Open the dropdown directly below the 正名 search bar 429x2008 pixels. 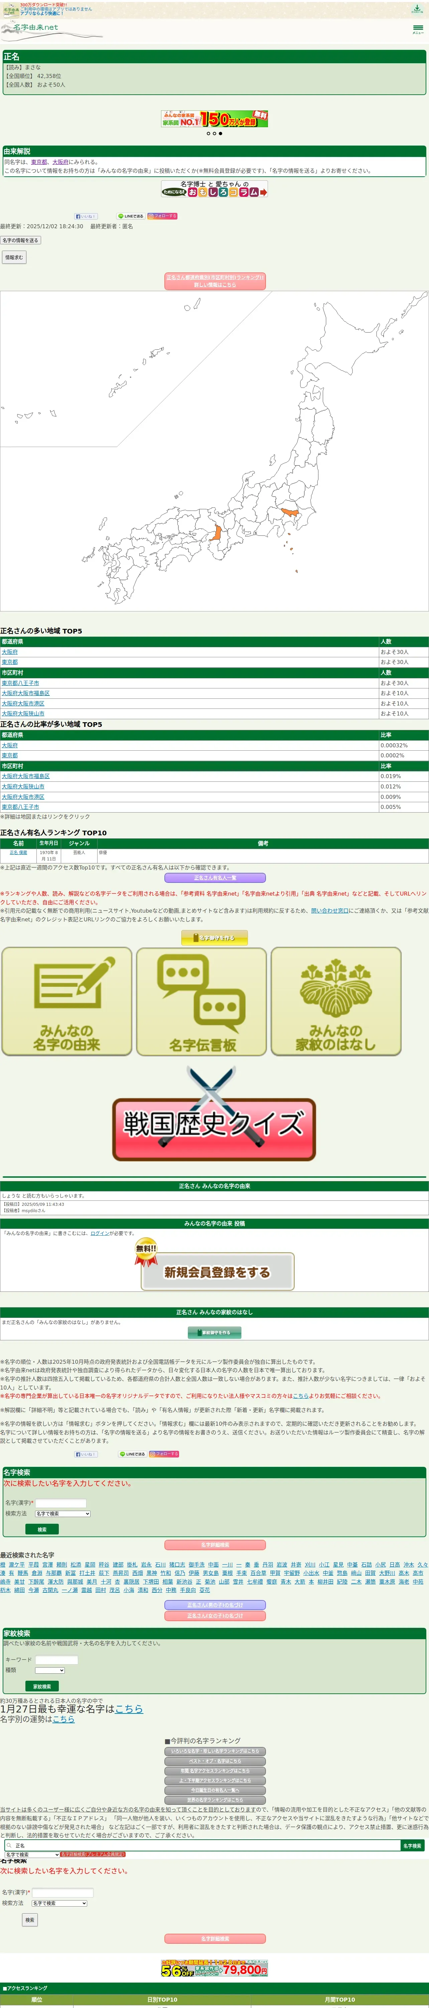32,1854
